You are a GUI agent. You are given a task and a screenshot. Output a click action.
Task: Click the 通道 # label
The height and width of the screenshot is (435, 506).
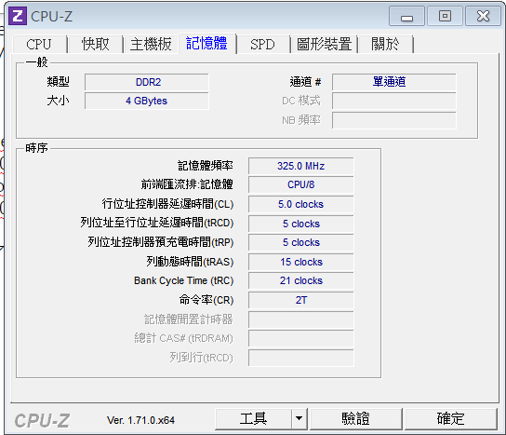point(305,82)
